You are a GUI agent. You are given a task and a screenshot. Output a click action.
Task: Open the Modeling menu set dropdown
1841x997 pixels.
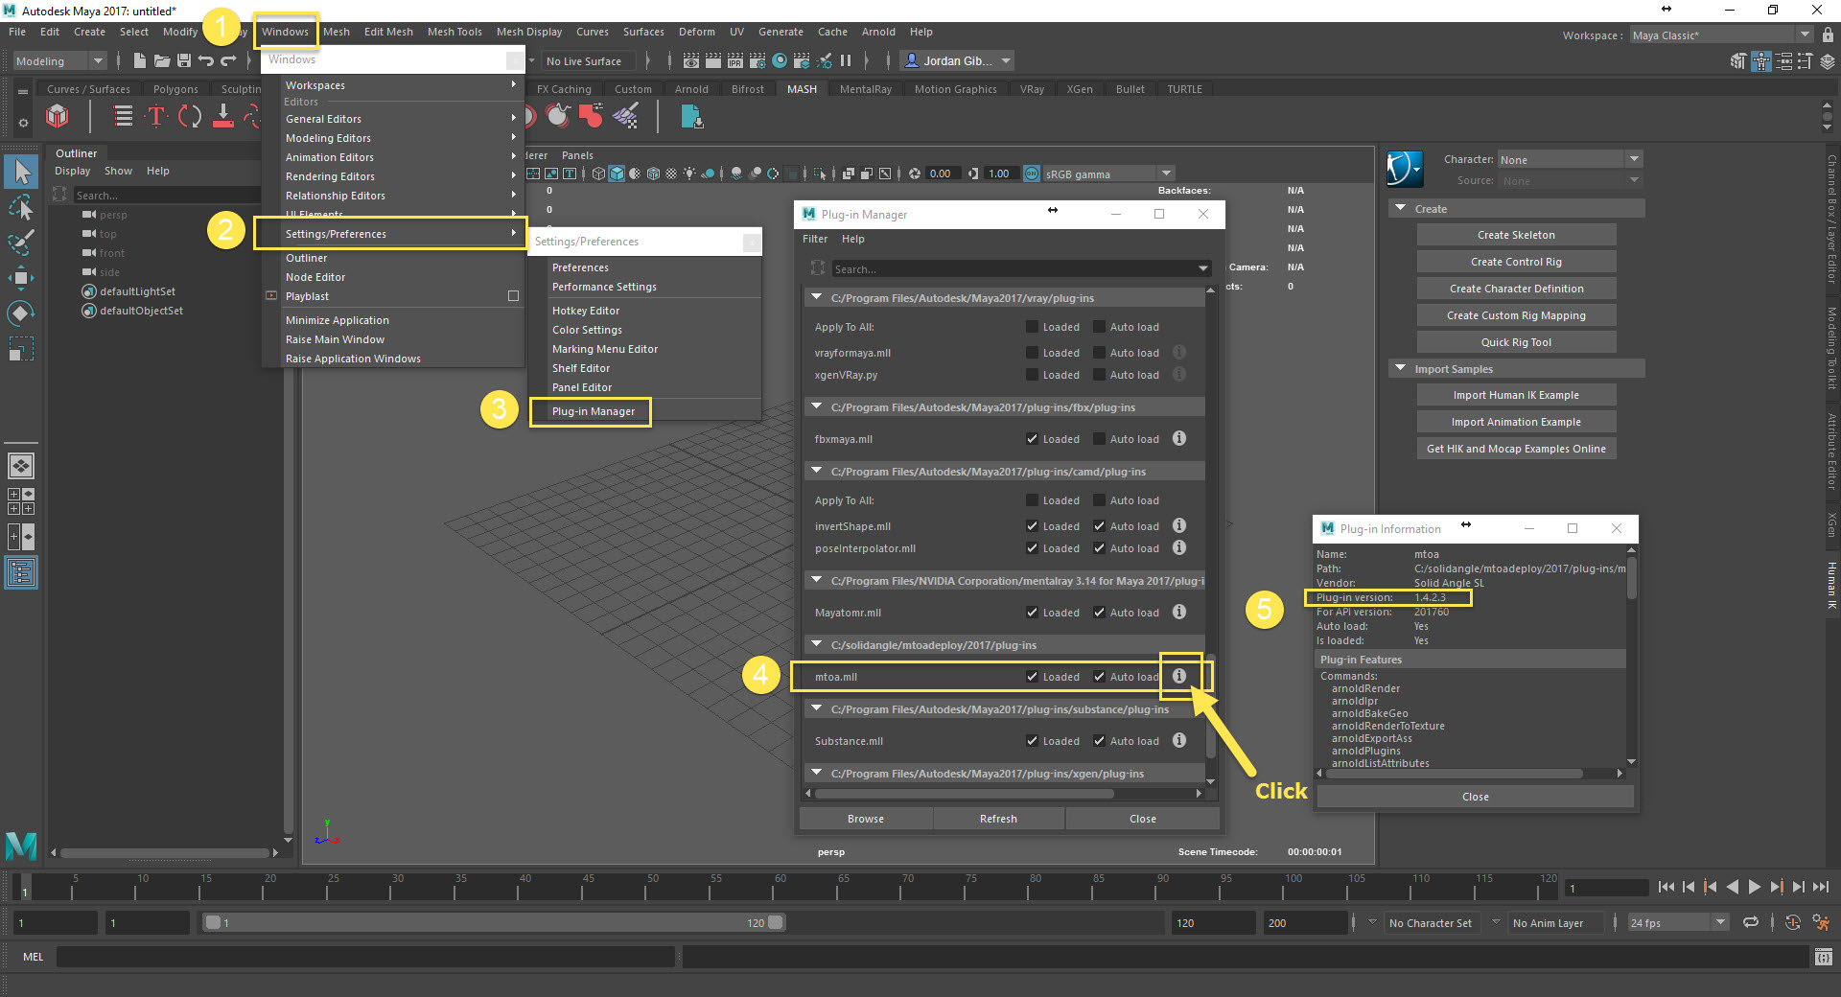[x=59, y=61]
